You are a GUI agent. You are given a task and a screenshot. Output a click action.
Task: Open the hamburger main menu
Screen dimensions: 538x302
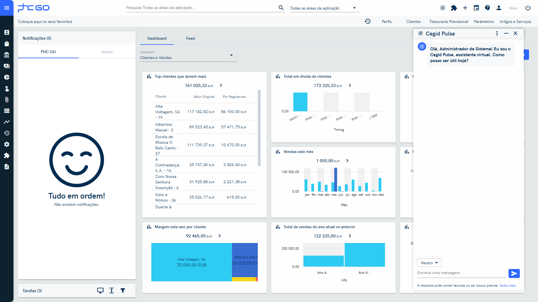tap(7, 8)
